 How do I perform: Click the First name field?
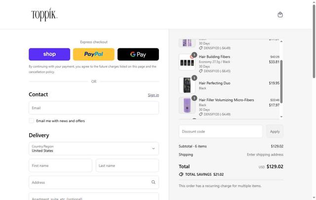point(60,165)
